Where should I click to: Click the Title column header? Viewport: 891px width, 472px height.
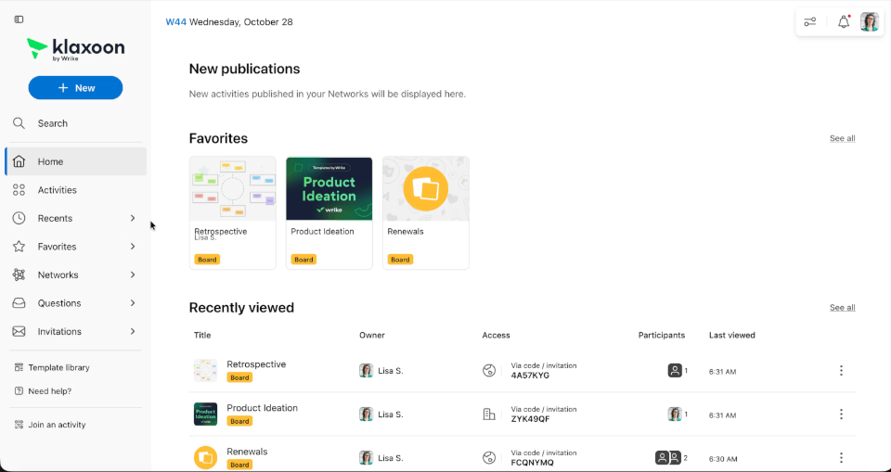coord(202,335)
